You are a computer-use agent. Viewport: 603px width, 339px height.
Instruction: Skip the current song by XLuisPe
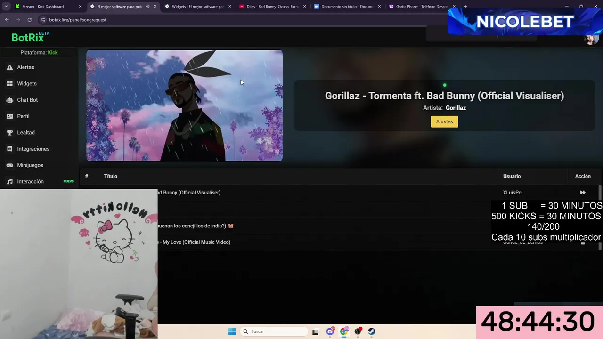[x=583, y=193]
